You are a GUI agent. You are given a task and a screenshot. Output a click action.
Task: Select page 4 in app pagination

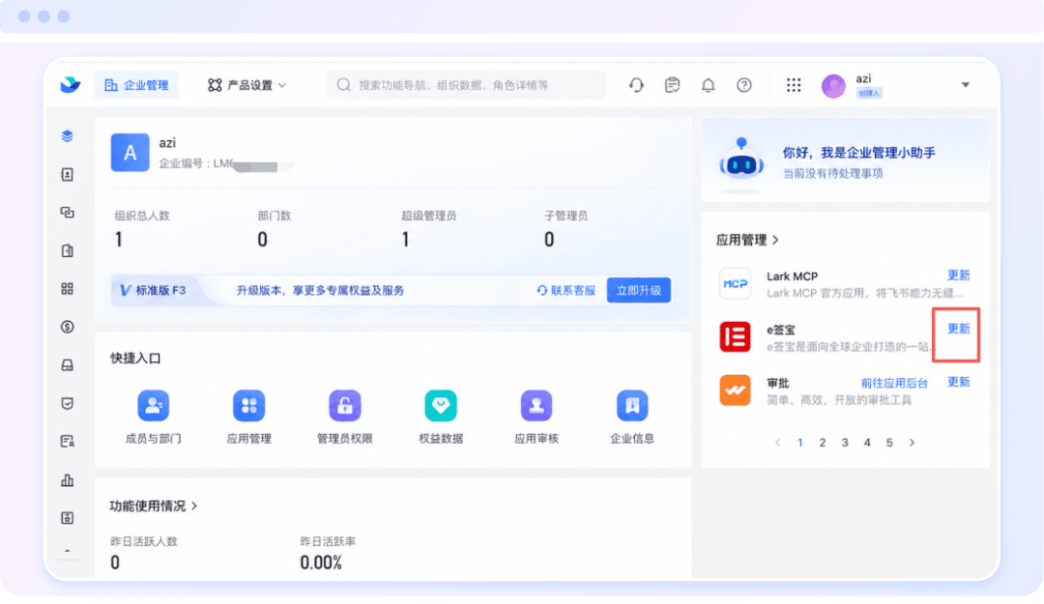[x=867, y=443]
